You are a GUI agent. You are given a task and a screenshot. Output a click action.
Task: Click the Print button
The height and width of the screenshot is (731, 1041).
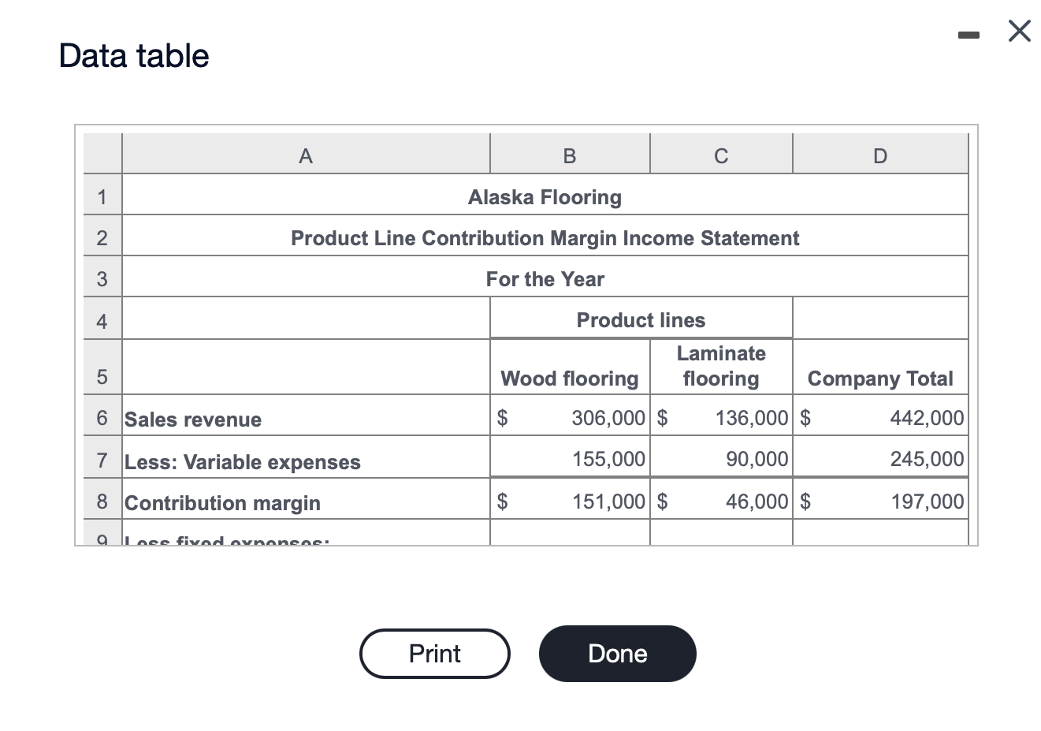tap(434, 653)
